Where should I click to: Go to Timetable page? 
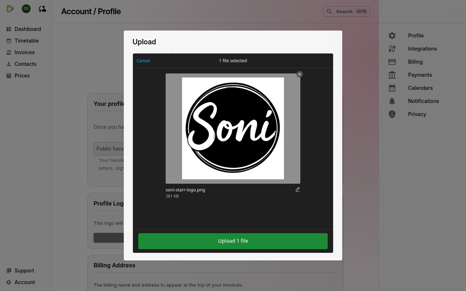(26, 41)
